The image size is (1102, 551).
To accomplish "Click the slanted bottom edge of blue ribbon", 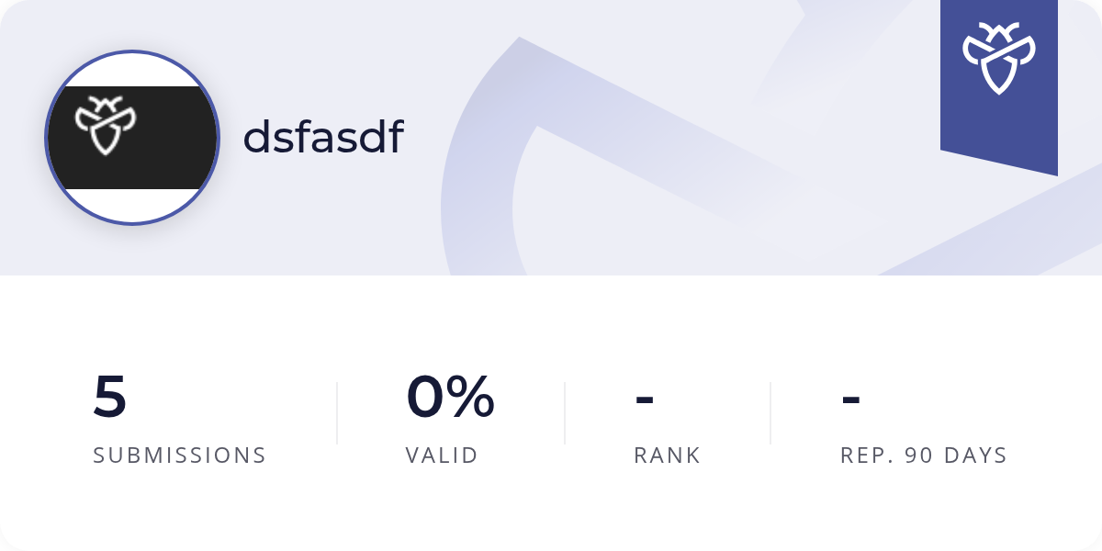I will (999, 162).
